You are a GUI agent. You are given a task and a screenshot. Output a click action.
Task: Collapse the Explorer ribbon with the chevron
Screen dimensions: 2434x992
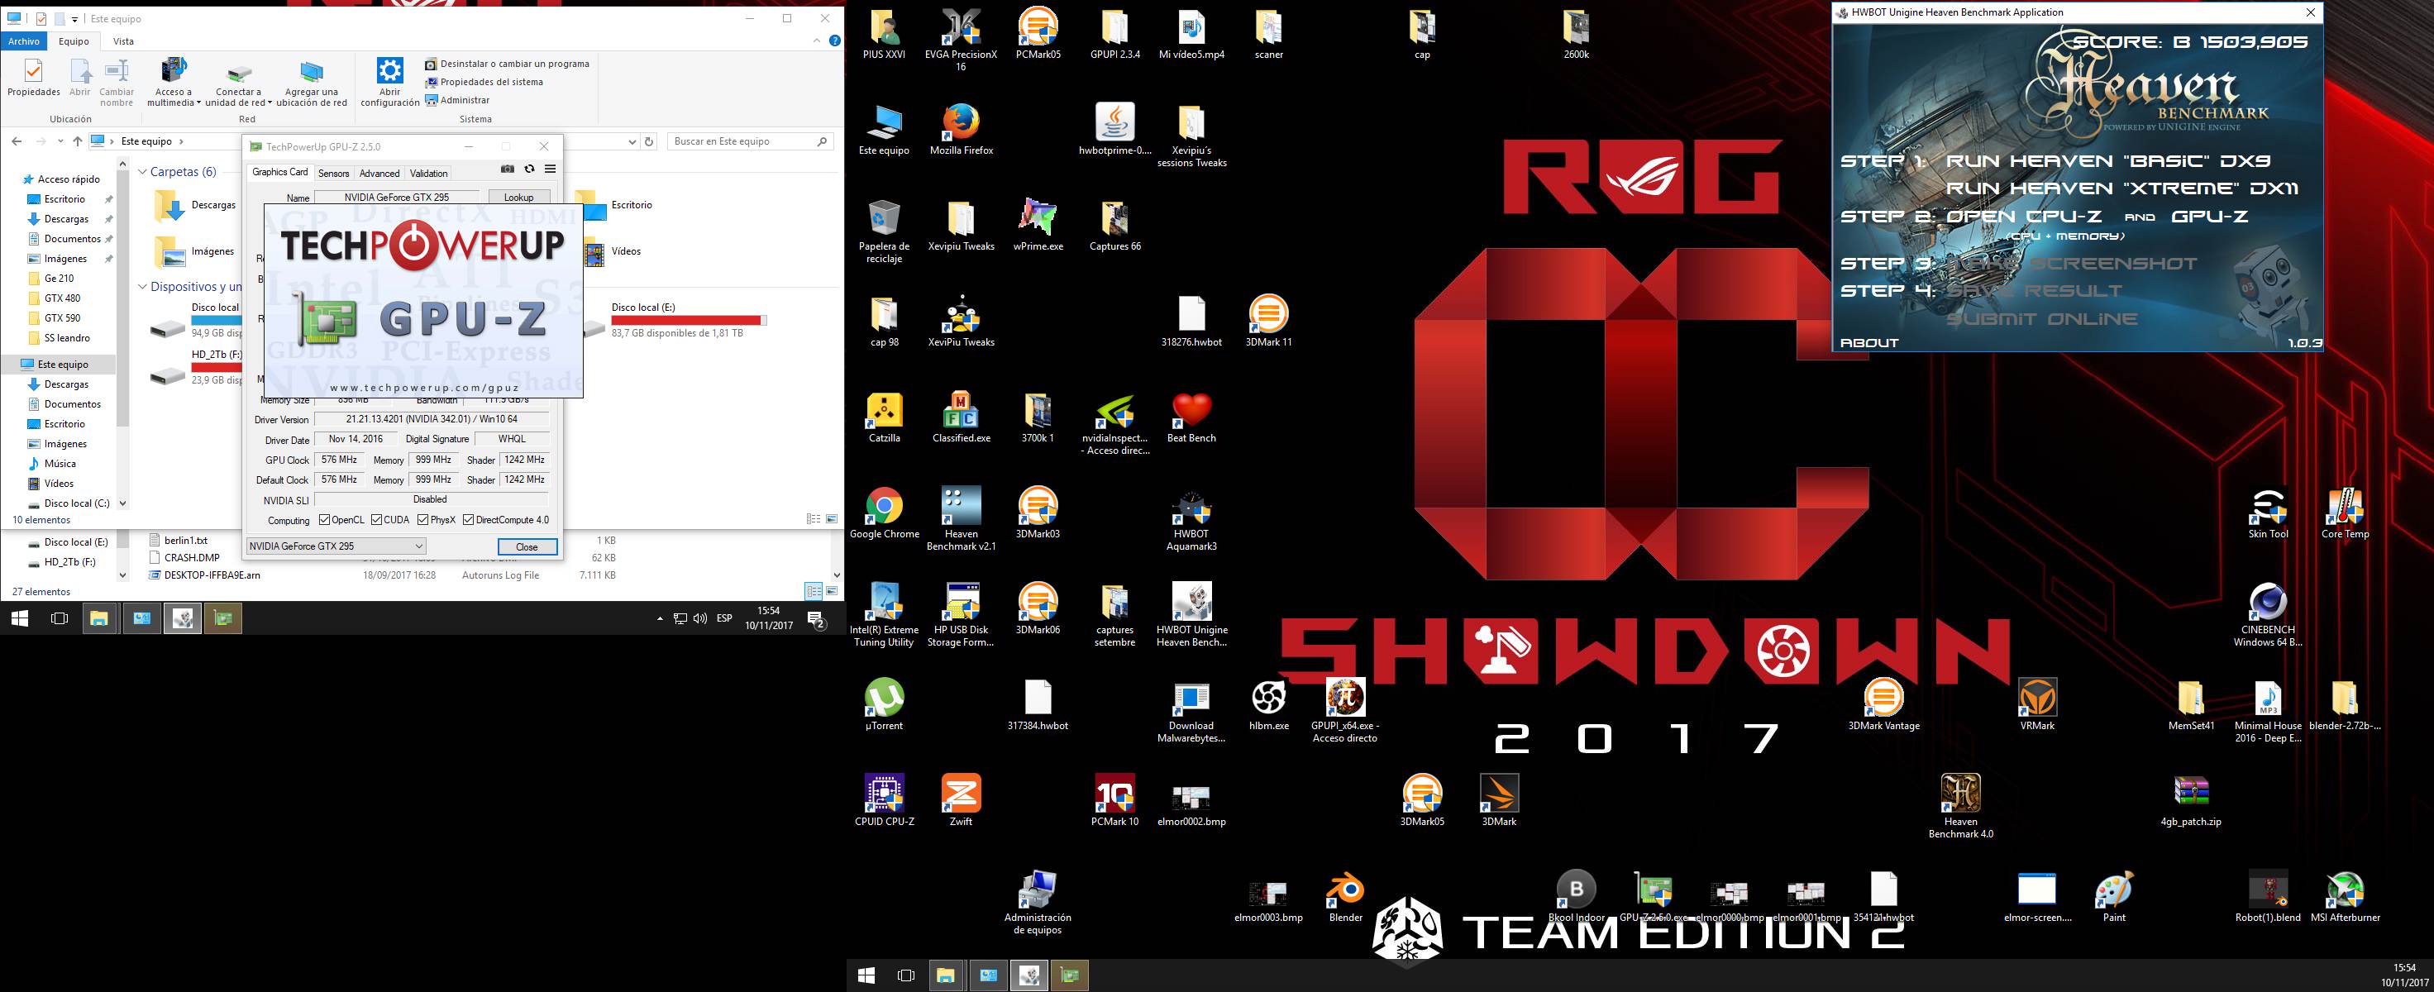point(818,41)
